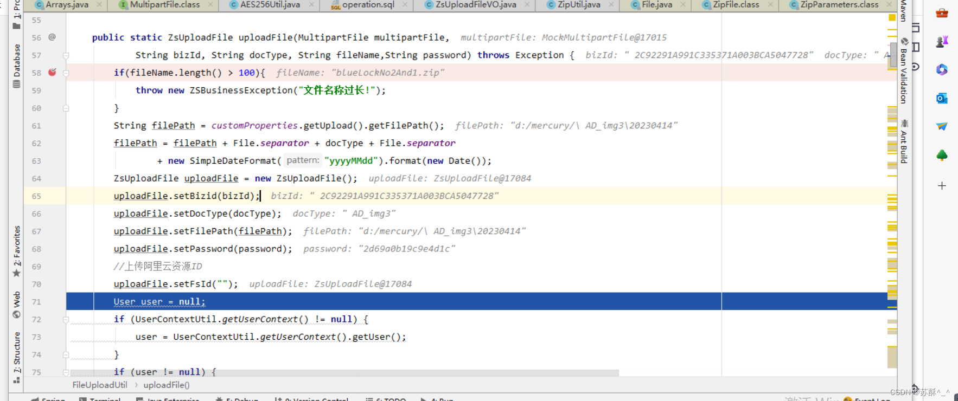Open the Bean Validation tool window
Screen dimensions: 958x401
point(904,70)
